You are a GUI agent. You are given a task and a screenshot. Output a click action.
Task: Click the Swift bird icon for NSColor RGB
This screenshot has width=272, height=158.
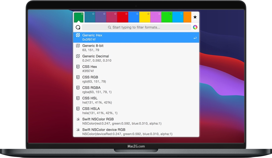click(78, 119)
